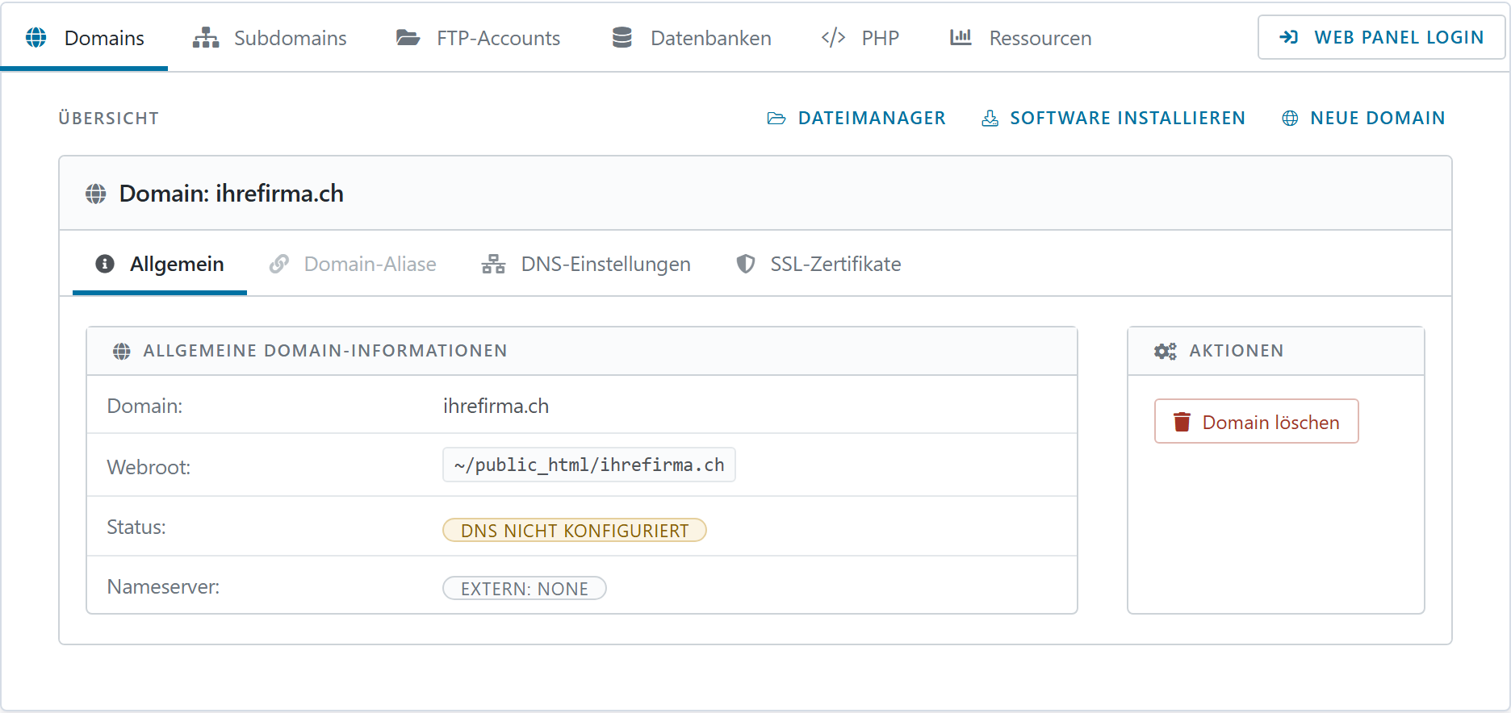Click the Software installieren download icon
Screen dimensions: 1511x713
pyautogui.click(x=990, y=119)
